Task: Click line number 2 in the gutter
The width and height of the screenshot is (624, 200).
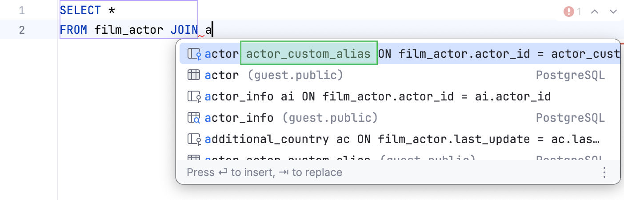Action: point(22,30)
